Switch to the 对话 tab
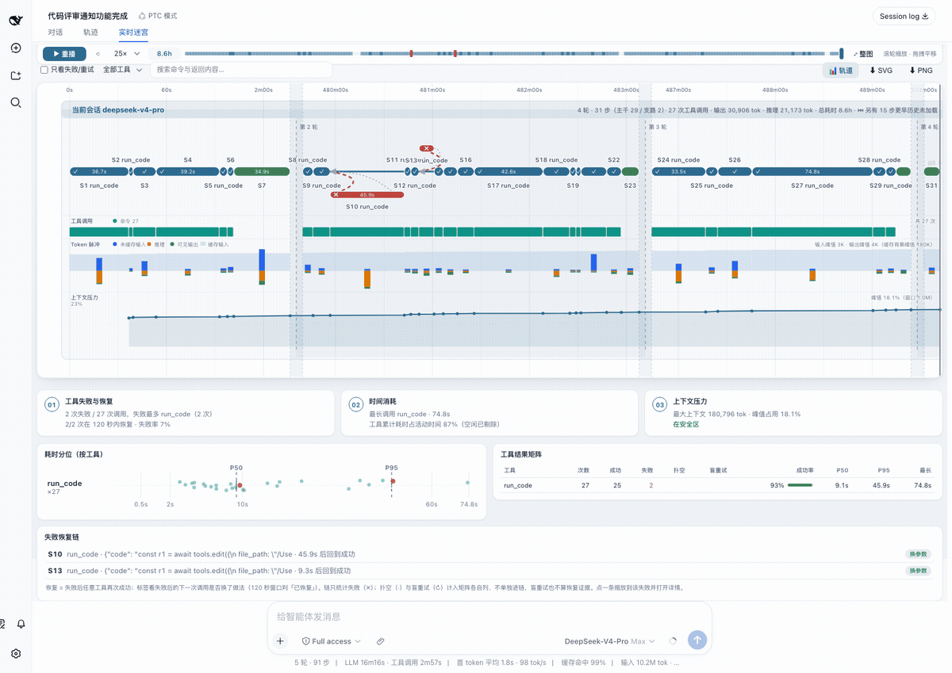 (x=56, y=33)
